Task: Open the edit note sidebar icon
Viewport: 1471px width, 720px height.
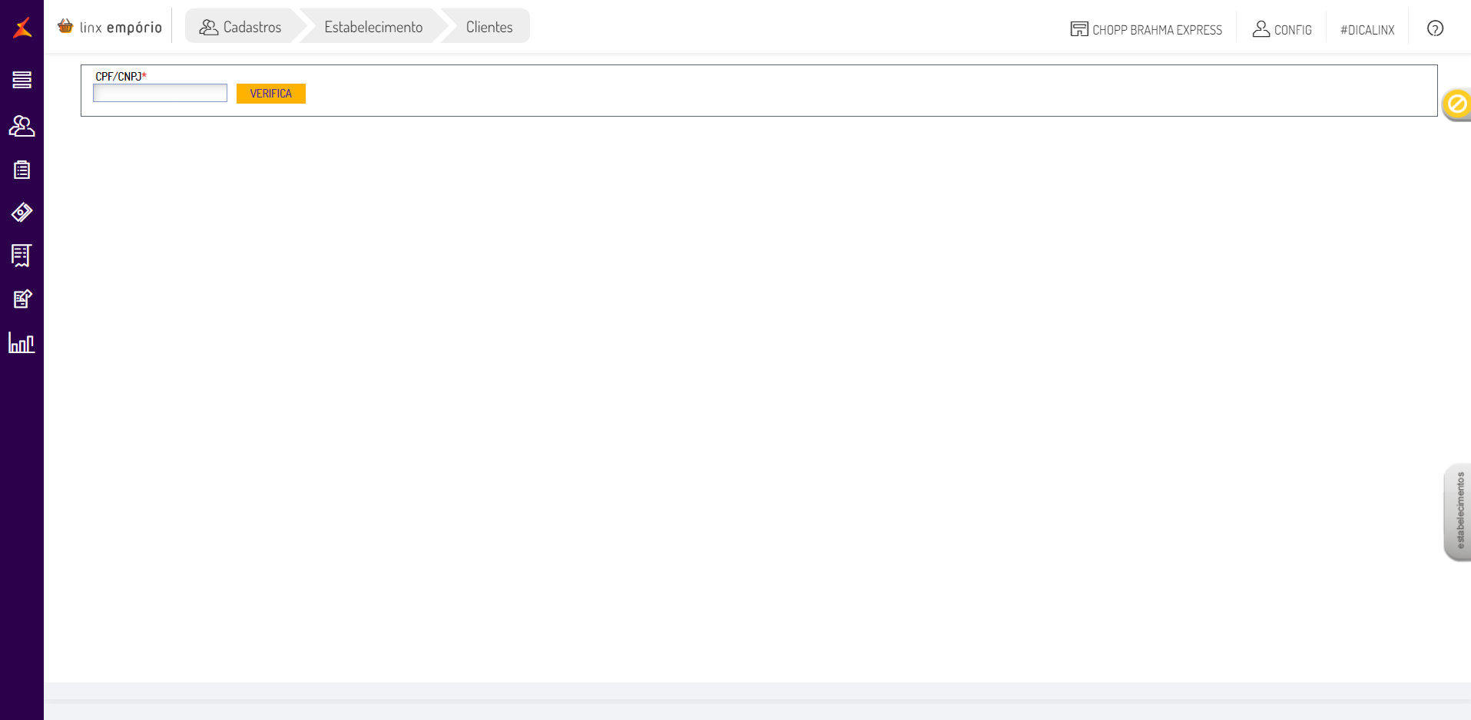Action: (22, 299)
